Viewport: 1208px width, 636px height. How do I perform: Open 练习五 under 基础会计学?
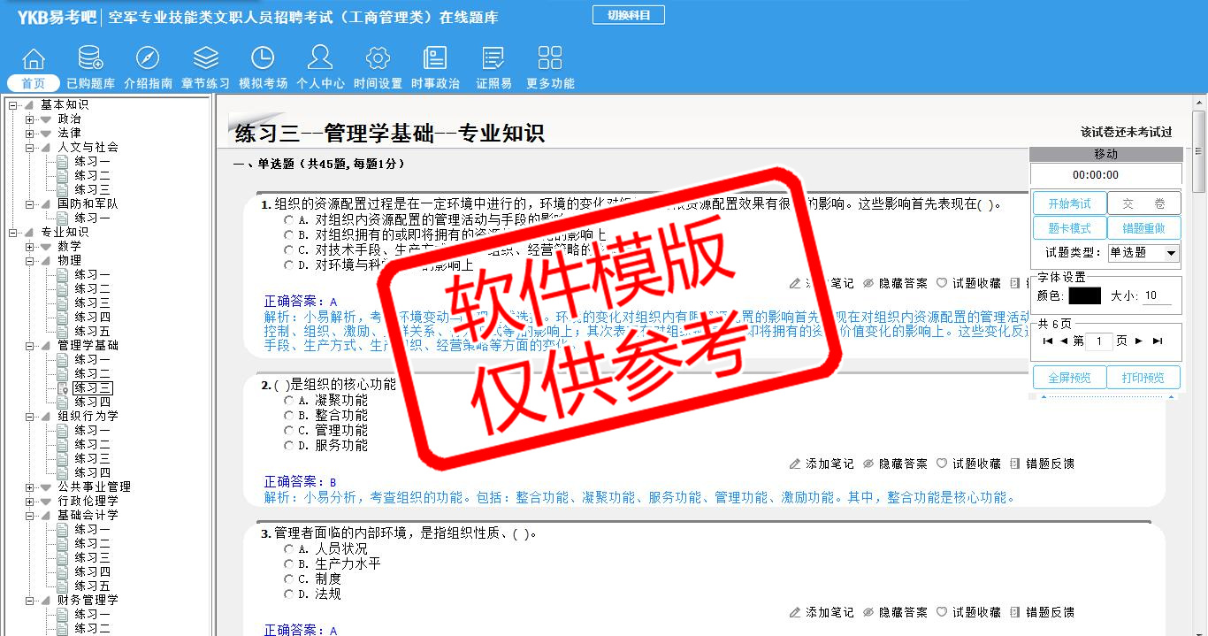pyautogui.click(x=84, y=586)
